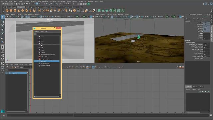Select the green camera in perspective viewport

(139, 37)
